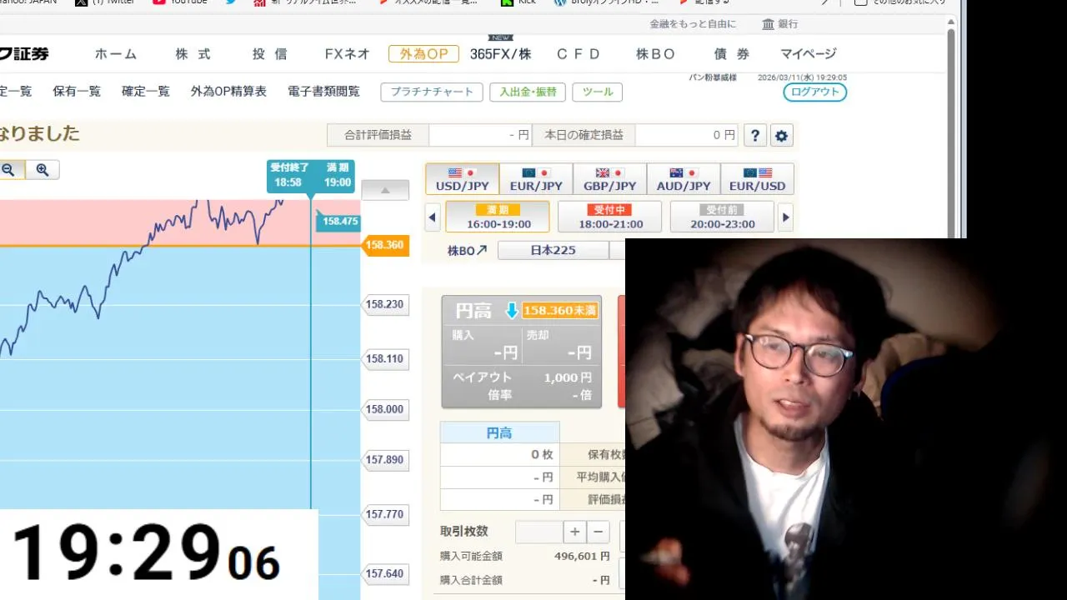Open the 確定一覧 submenu link
The height and width of the screenshot is (600, 1067).
click(x=146, y=92)
